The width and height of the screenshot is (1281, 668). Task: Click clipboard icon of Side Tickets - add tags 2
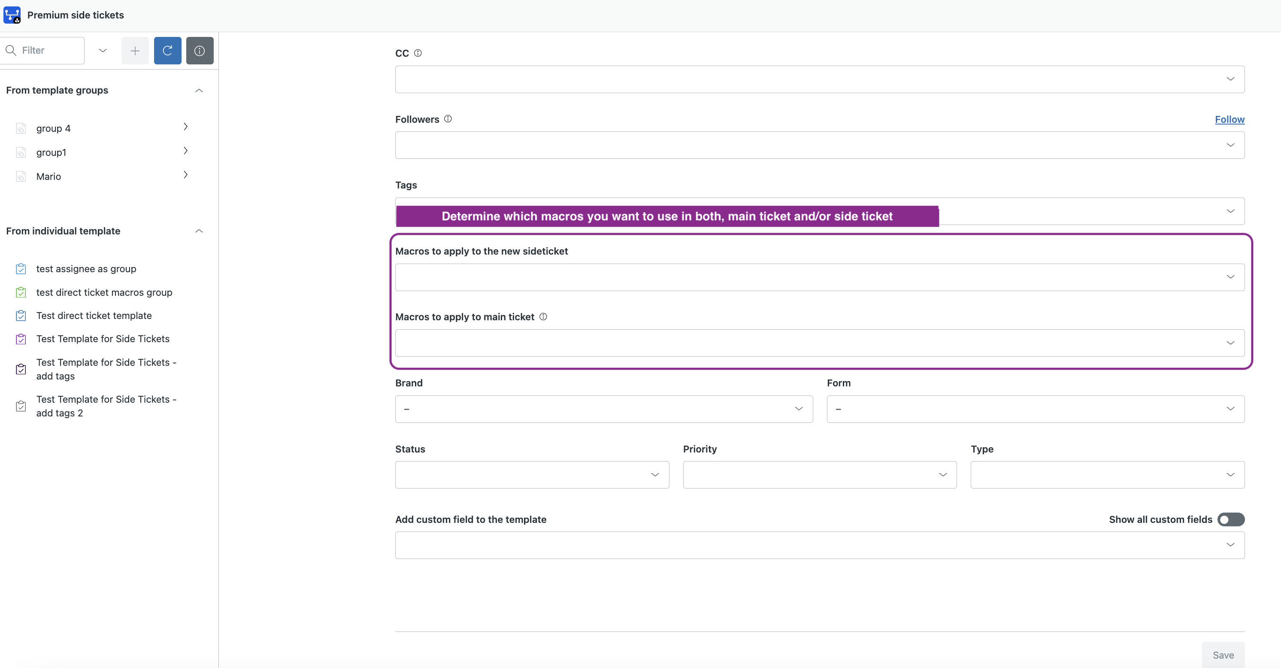point(21,406)
